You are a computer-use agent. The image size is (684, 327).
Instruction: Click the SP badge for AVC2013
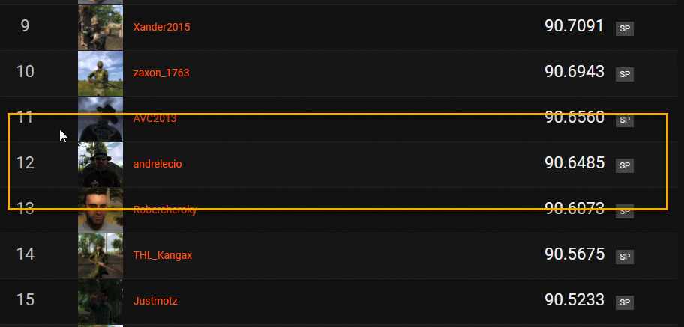[624, 120]
